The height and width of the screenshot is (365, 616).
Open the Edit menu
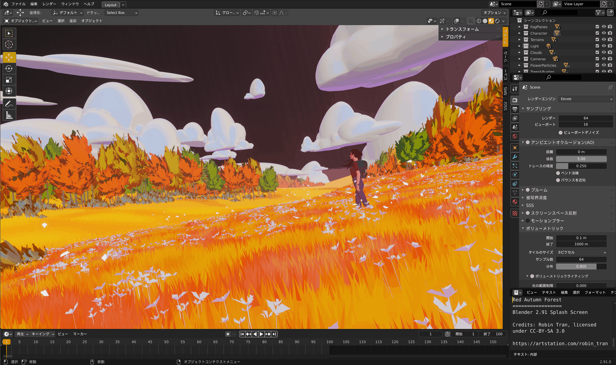[x=34, y=4]
